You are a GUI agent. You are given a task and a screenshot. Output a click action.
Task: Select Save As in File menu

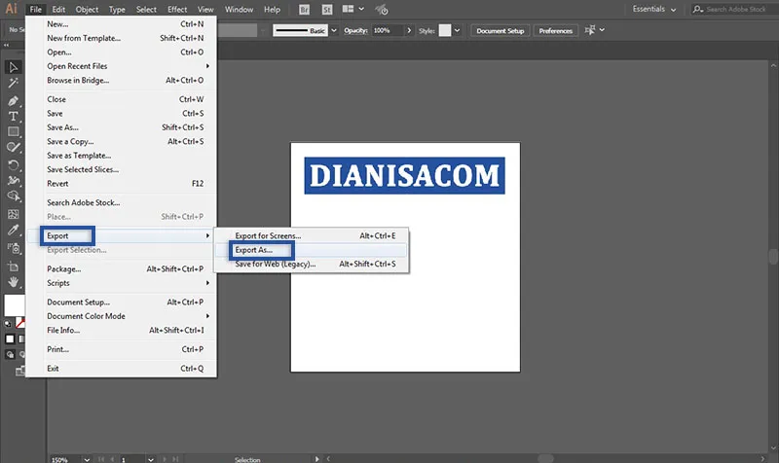[121, 127]
